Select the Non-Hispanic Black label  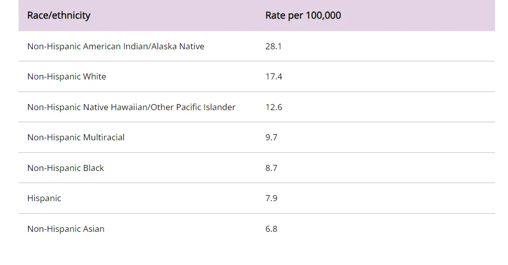(x=65, y=168)
